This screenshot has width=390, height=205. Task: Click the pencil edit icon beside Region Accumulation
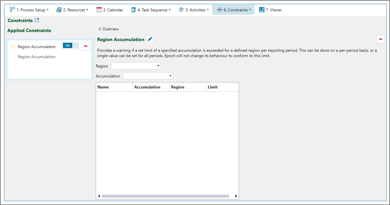click(150, 39)
